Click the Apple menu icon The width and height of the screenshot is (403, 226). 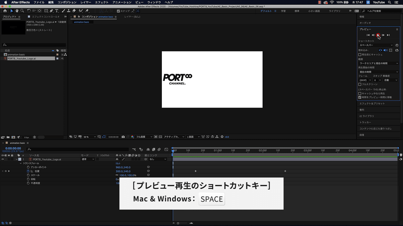(x=5, y=2)
